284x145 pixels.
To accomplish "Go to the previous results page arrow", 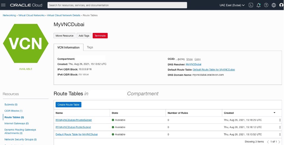I will click(x=268, y=142).
